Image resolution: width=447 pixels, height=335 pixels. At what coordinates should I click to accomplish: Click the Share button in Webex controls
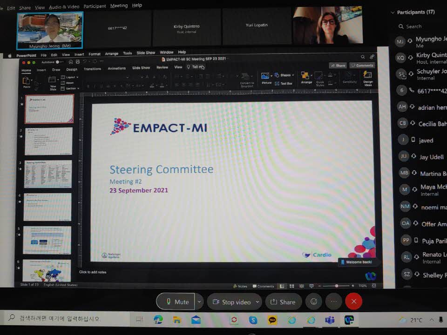[283, 302]
